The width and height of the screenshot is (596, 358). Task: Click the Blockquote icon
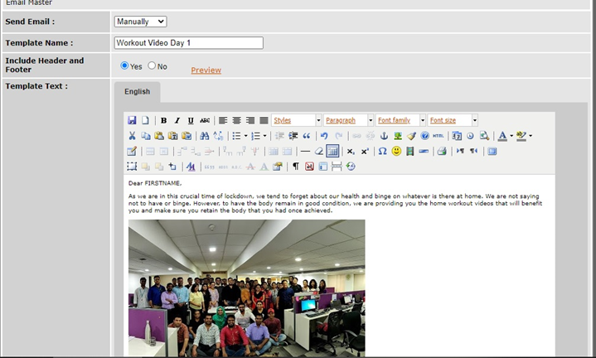[307, 136]
